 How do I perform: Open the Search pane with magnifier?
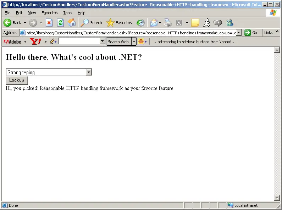(x=91, y=23)
